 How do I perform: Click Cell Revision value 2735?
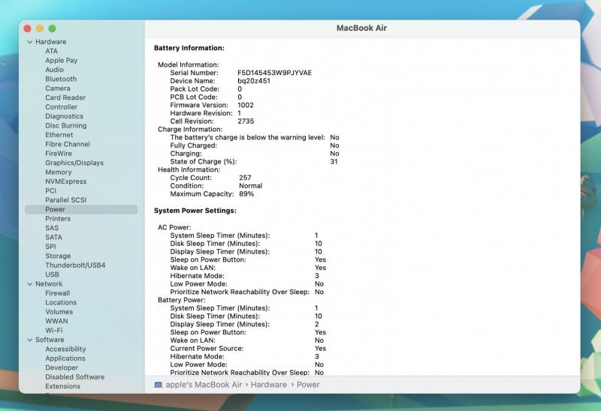point(246,121)
